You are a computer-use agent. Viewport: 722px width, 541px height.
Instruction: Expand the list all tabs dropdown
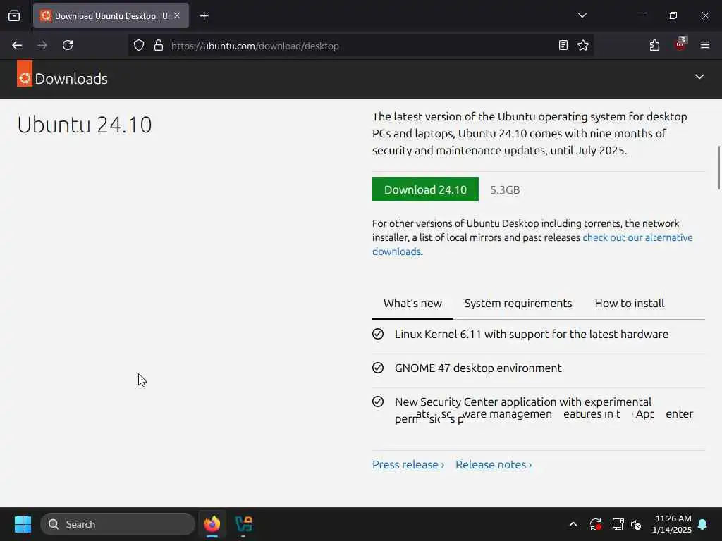[x=582, y=15]
